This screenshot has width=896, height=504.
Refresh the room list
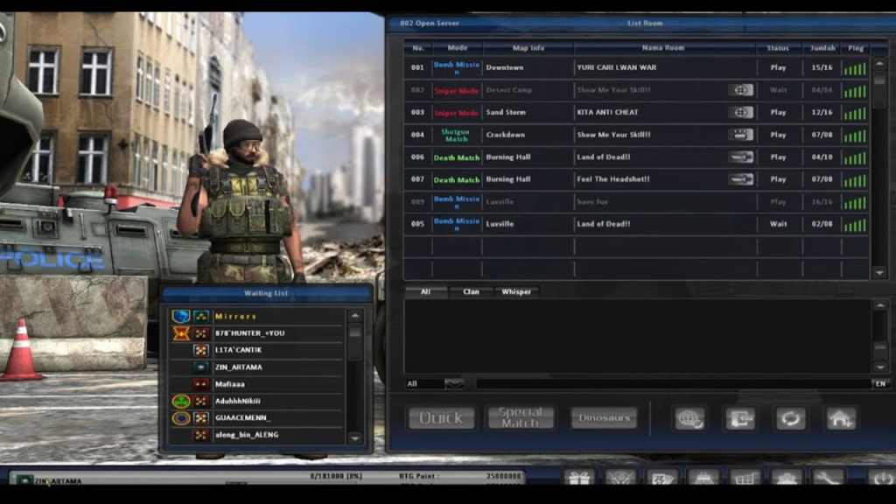[789, 418]
